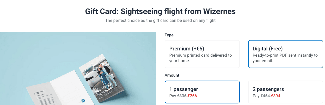Click the "Amount" section label
Viewport: 325px width, 105px height.
pos(172,75)
